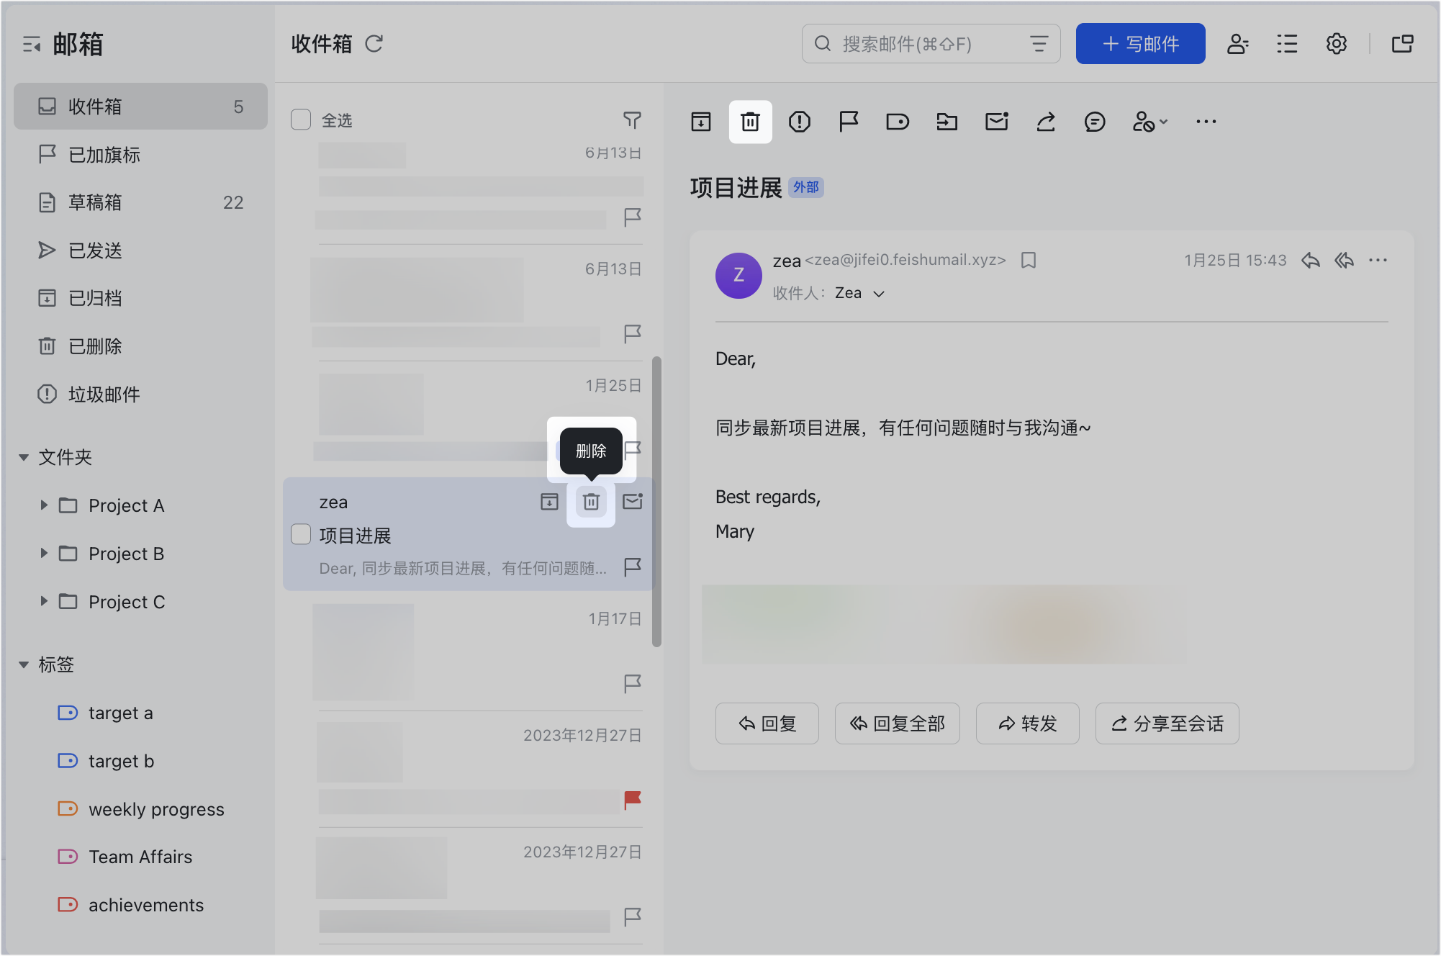The height and width of the screenshot is (956, 1441).
Task: Tick the checkbox beside the 项目进展 email
Action: (301, 534)
